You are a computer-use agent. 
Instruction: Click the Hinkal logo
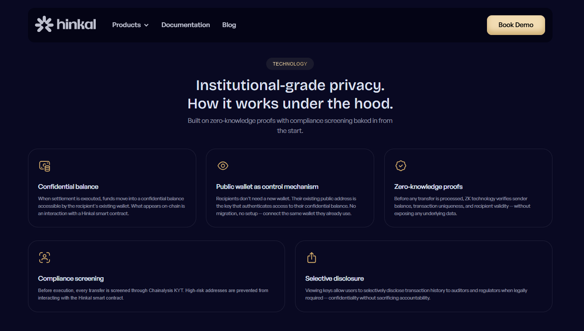[x=66, y=24]
